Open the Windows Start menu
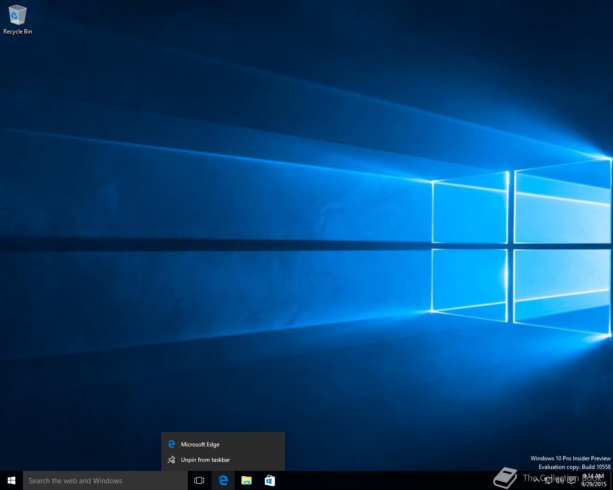This screenshot has width=613, height=490. (x=11, y=480)
